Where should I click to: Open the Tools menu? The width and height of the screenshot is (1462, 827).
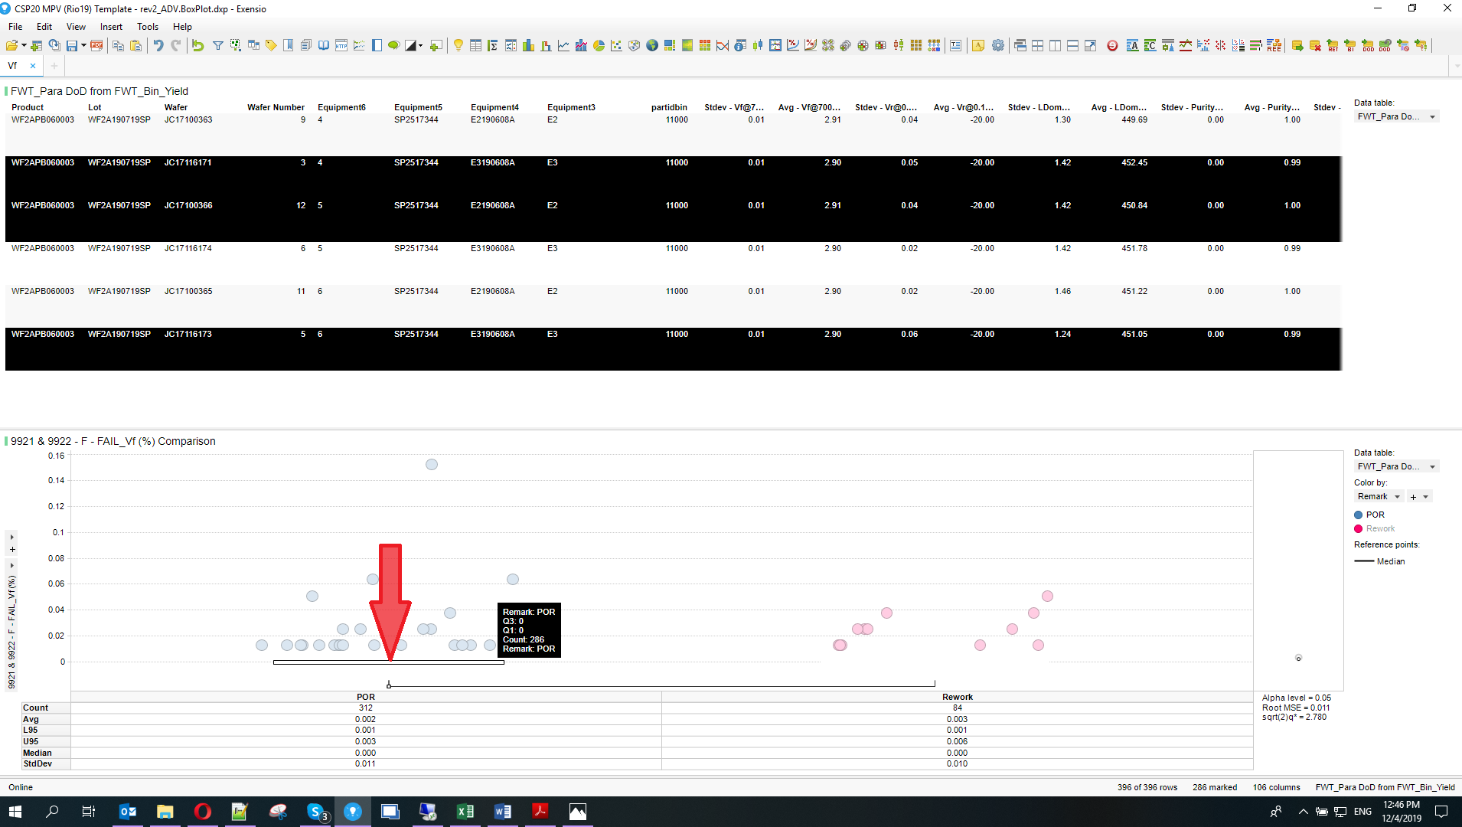148,27
